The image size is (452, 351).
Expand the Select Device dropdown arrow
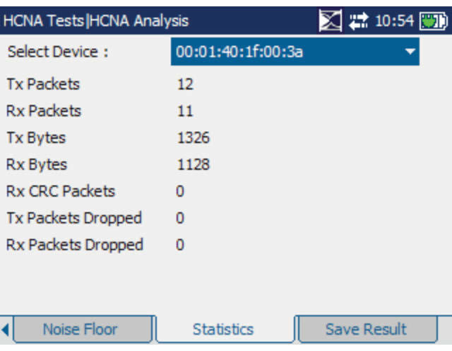[x=409, y=52]
